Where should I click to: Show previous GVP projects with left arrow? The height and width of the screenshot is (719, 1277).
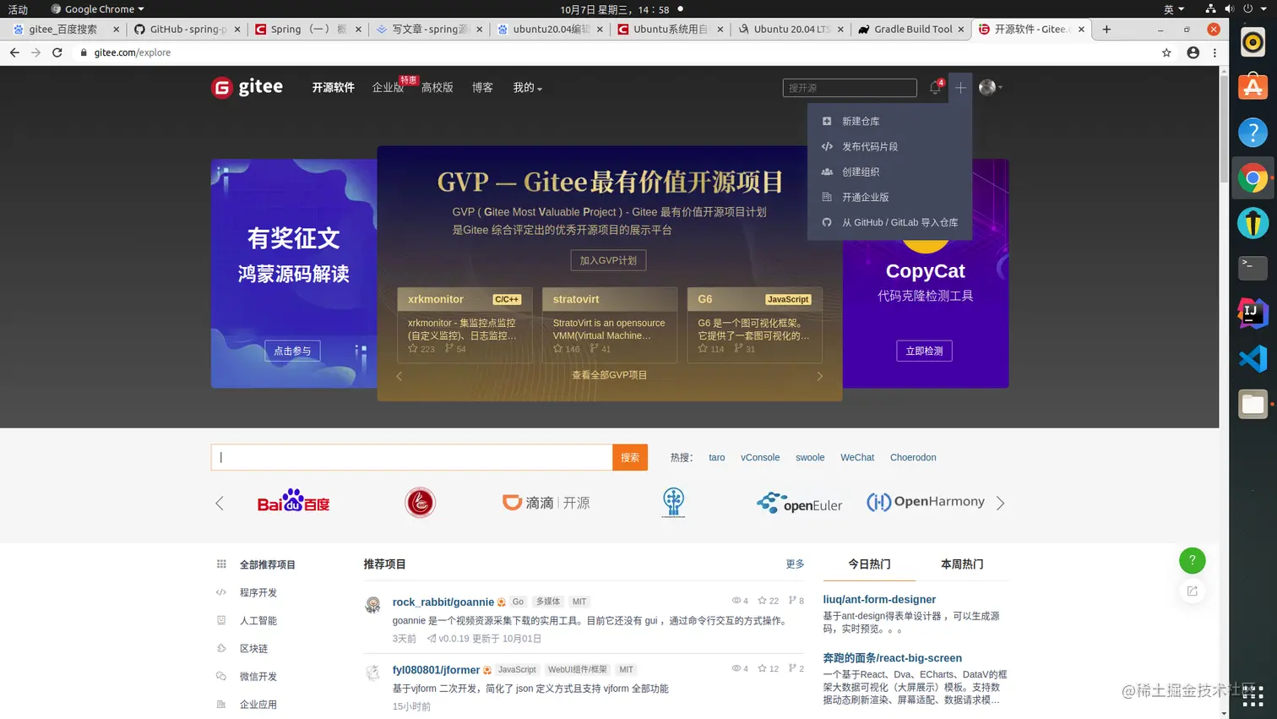click(399, 376)
